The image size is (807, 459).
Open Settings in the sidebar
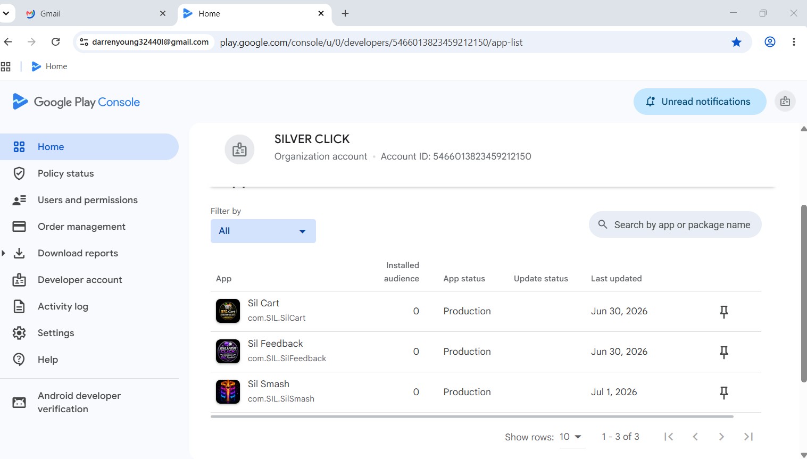[89, 333]
